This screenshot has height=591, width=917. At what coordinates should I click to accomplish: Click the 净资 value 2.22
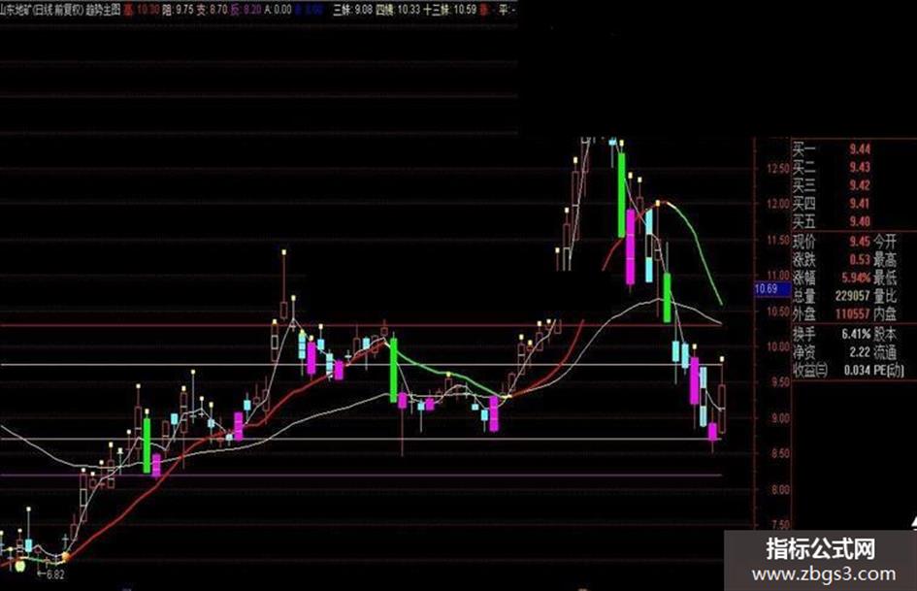pos(860,352)
